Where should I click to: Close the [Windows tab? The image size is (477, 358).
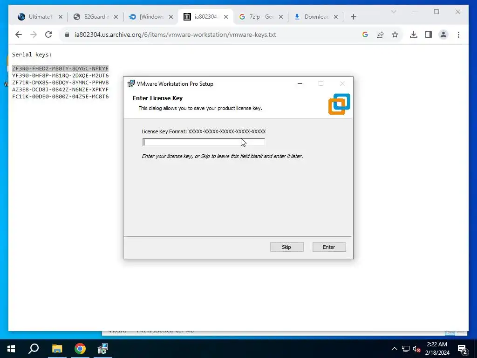click(171, 17)
